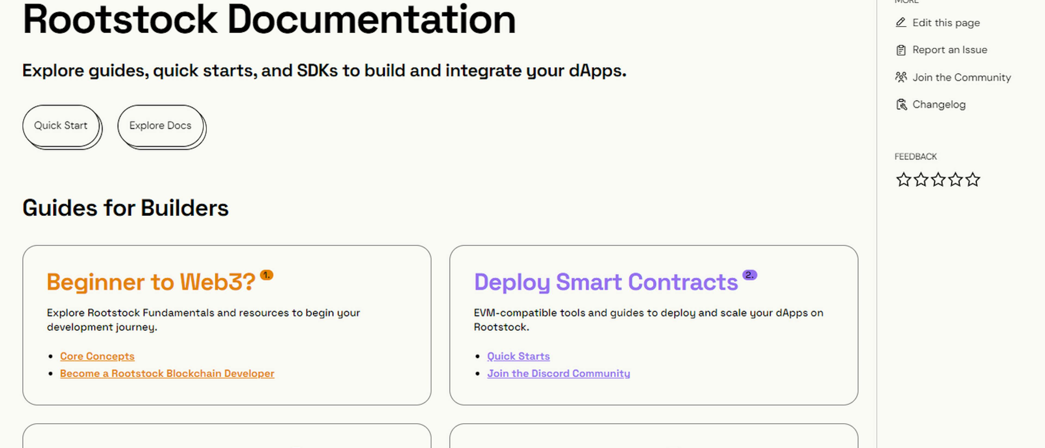Click the people icon for Join the Community
The height and width of the screenshot is (448, 1045).
pyautogui.click(x=900, y=77)
